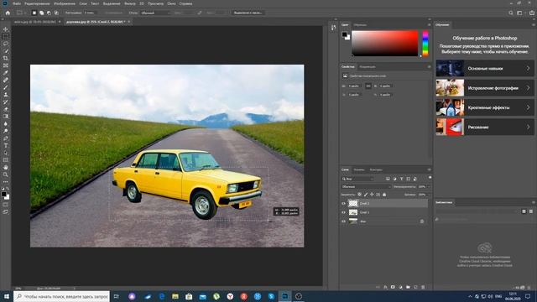Click the Слой 2 layer thumbnail
The image size is (537, 302).
pyautogui.click(x=353, y=203)
